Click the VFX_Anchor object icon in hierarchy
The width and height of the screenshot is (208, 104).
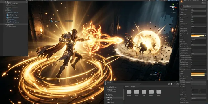(x=7, y=26)
